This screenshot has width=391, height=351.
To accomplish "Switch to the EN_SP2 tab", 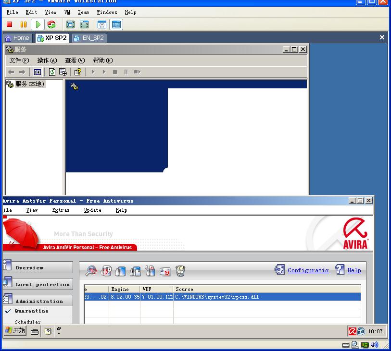I will pos(89,38).
